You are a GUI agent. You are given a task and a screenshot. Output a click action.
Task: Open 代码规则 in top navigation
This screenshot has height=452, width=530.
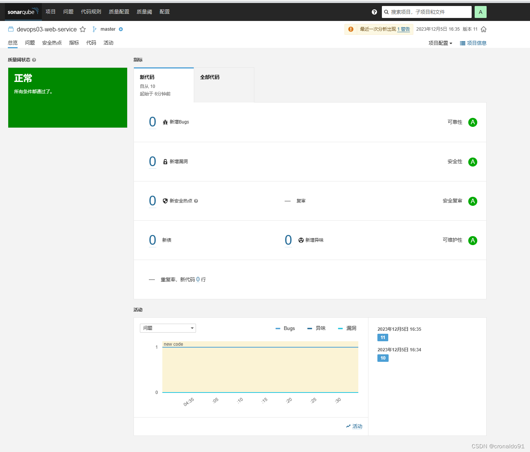pos(91,12)
